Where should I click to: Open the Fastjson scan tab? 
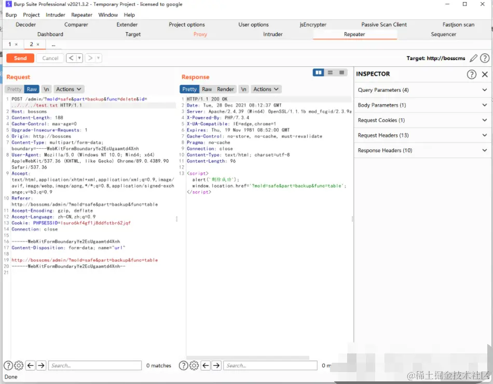pos(458,24)
